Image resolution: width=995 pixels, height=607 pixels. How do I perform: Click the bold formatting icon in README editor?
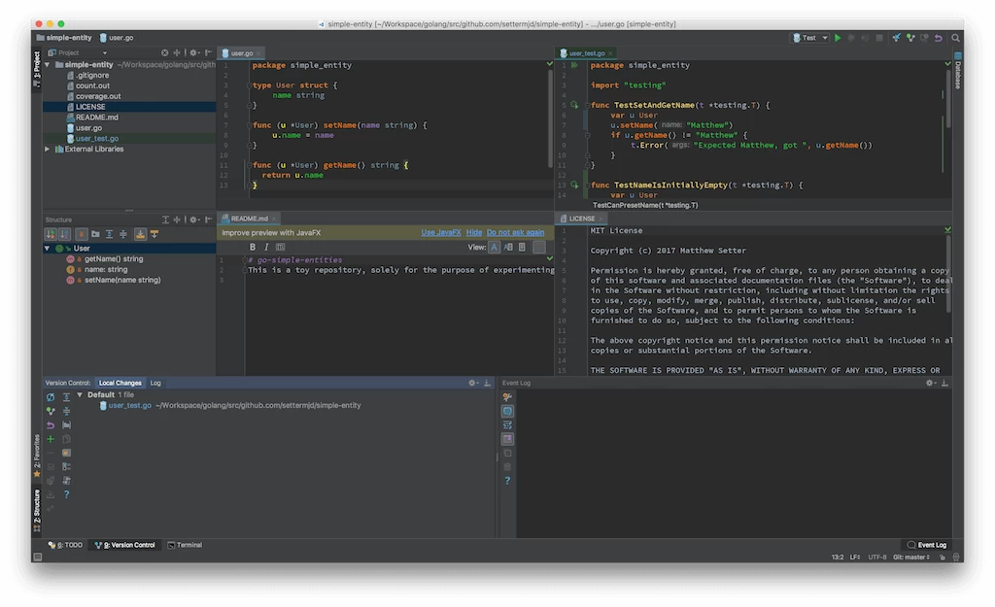point(253,248)
